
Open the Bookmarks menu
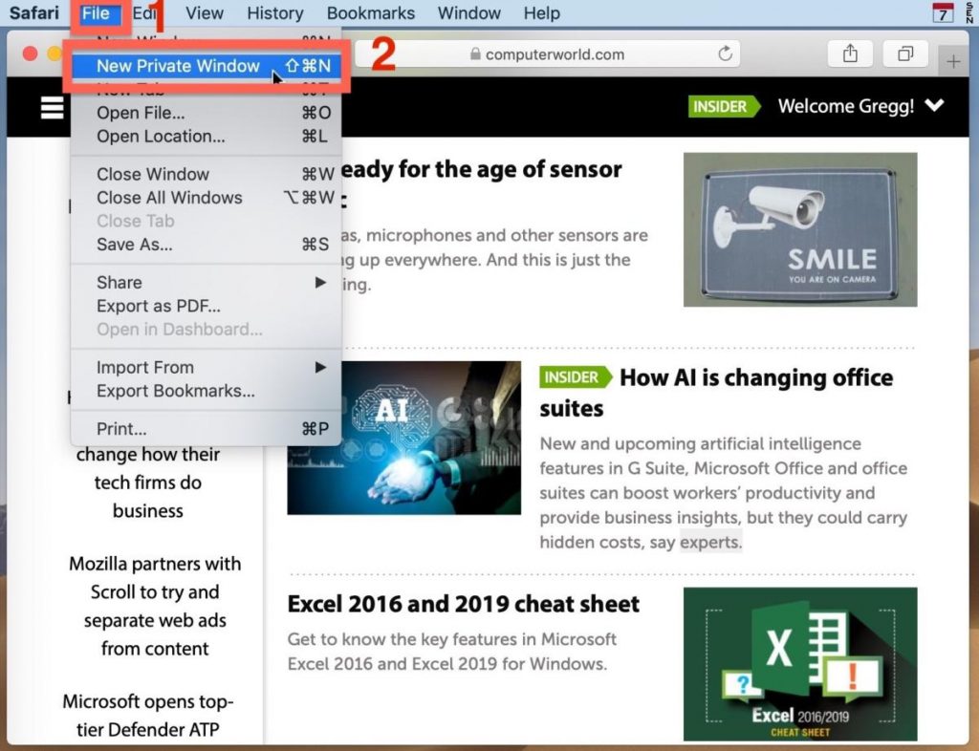coord(370,13)
